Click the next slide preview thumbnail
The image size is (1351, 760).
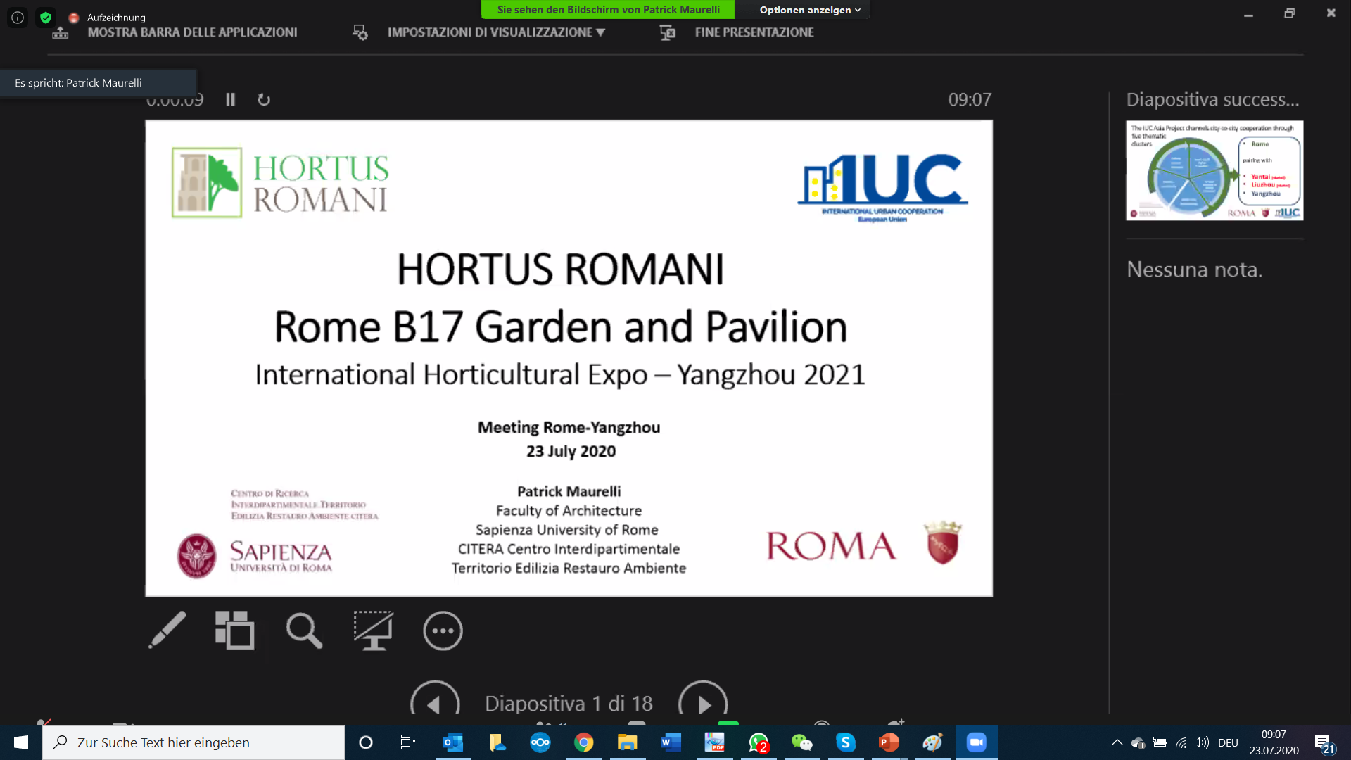click(x=1214, y=170)
